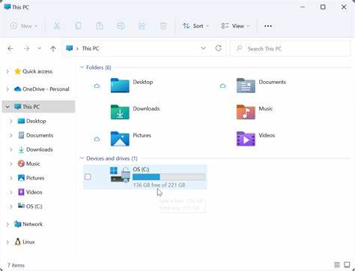Click the Paste clipboard icon
355x271 pixels.
pyautogui.click(x=100, y=26)
